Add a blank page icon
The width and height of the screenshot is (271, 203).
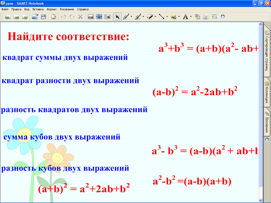tap(25, 17)
